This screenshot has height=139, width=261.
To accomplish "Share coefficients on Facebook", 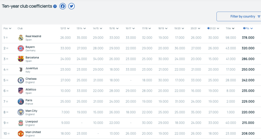I will (63, 6).
